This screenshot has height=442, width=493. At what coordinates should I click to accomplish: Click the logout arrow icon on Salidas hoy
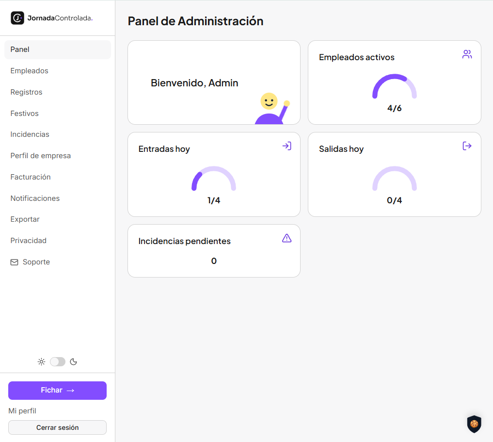tap(467, 146)
